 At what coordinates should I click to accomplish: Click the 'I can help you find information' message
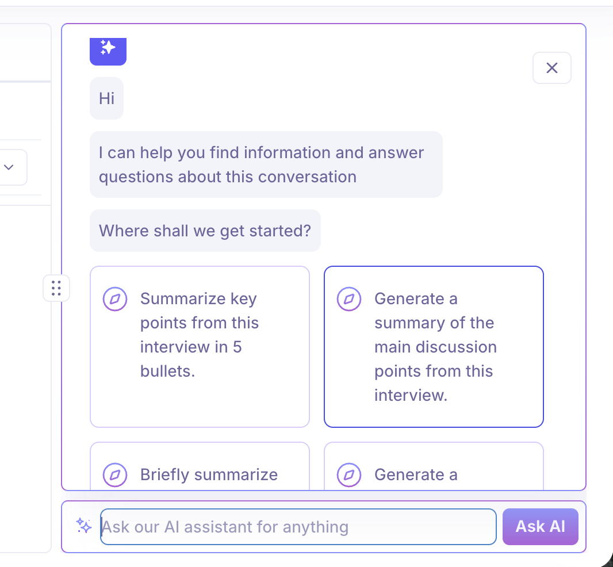(266, 164)
